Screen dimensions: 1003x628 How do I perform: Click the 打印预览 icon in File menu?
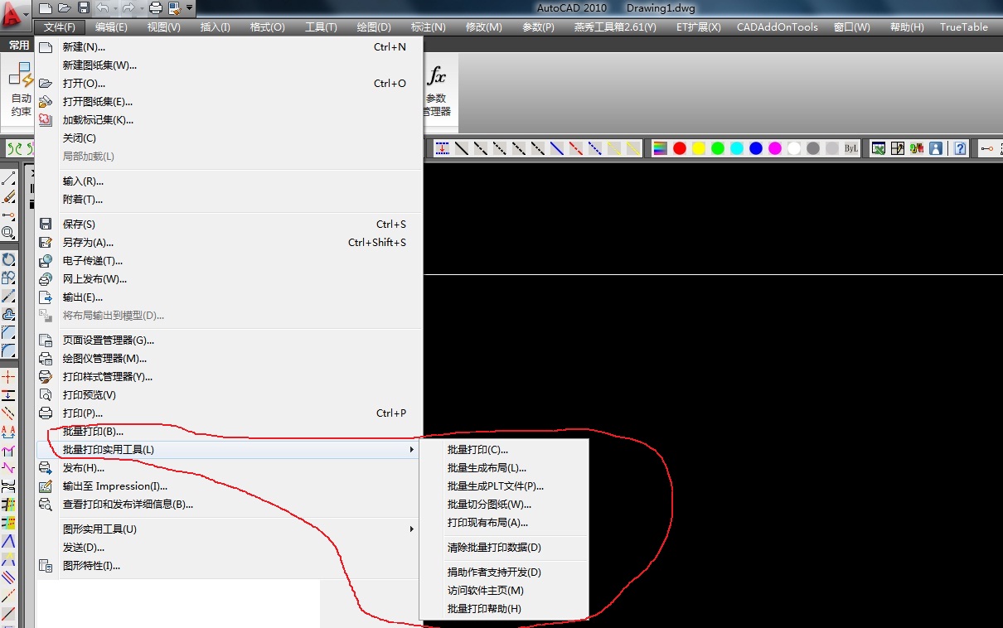[46, 395]
